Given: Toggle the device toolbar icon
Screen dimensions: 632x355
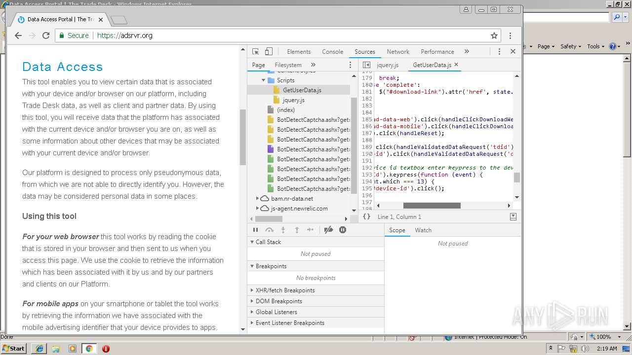Looking at the screenshot, I should 269,51.
